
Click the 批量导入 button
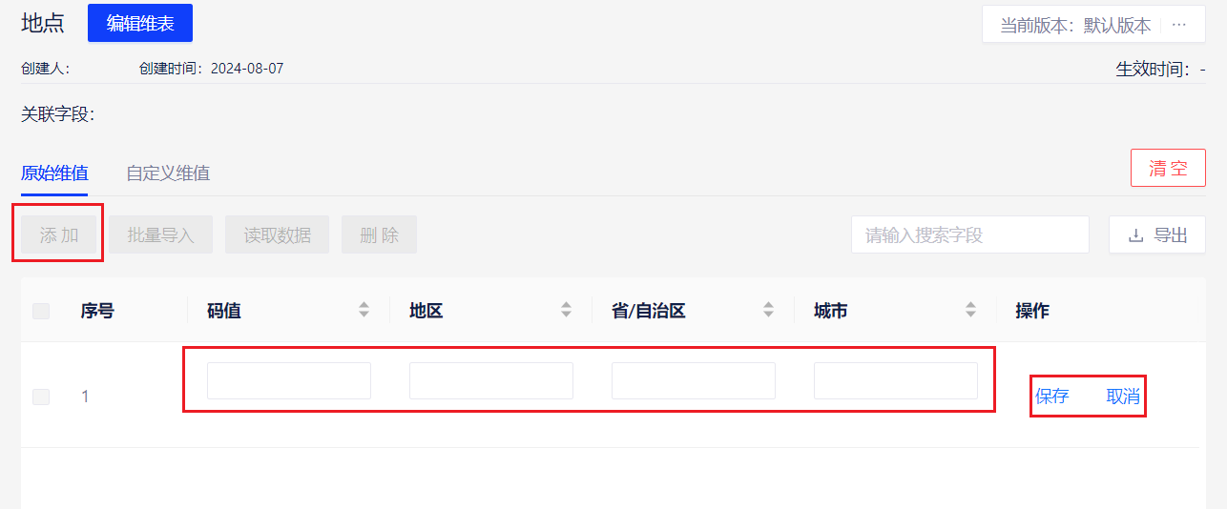click(x=161, y=234)
